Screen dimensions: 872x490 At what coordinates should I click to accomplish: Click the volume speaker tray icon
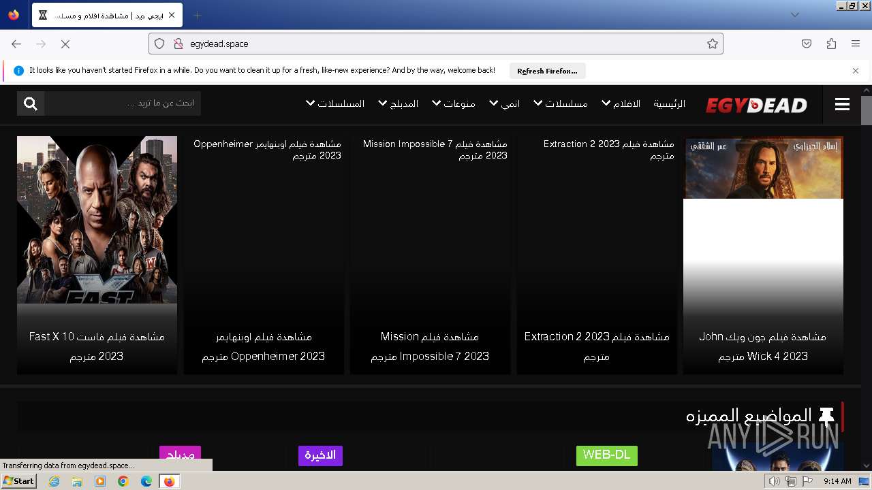pyautogui.click(x=774, y=481)
